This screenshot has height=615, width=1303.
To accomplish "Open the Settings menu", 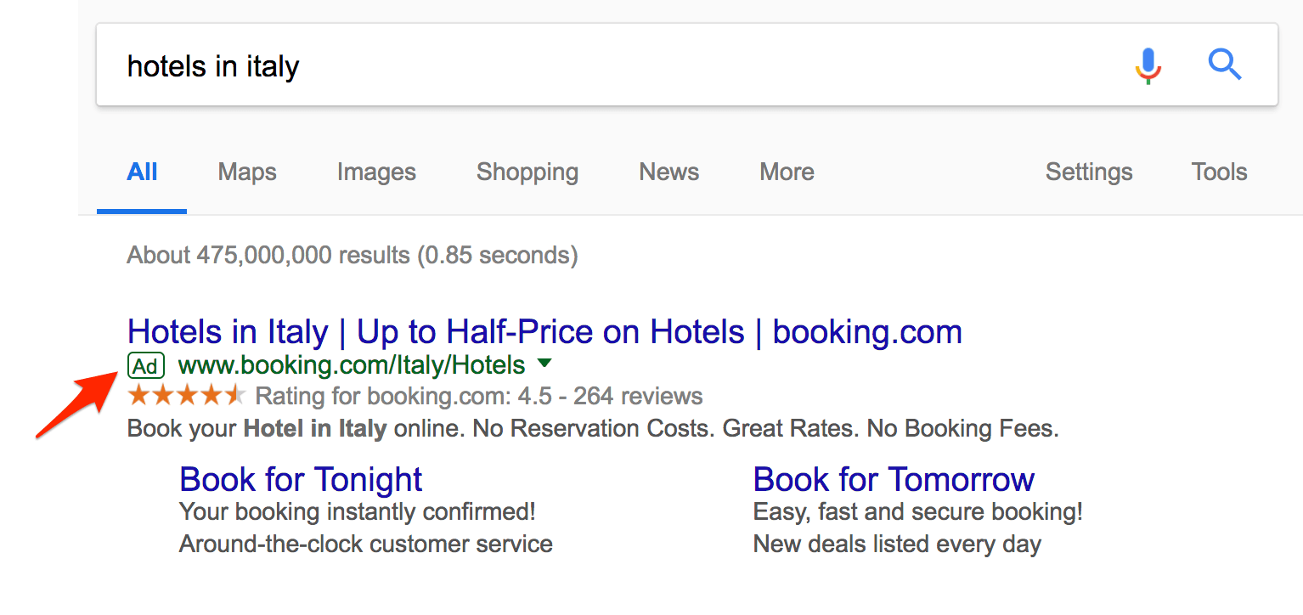I will point(1089,172).
